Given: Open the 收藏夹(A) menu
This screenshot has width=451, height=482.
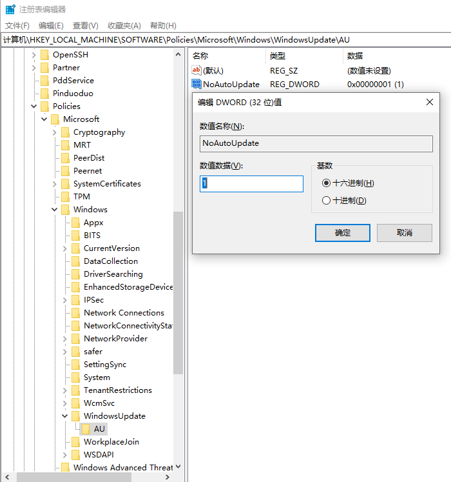Looking at the screenshot, I should pyautogui.click(x=124, y=26).
